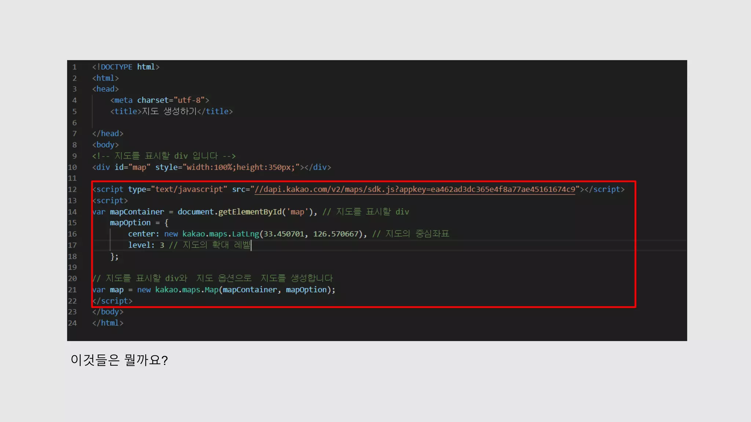Click the closing head tag
The height and width of the screenshot is (422, 751).
(108, 134)
